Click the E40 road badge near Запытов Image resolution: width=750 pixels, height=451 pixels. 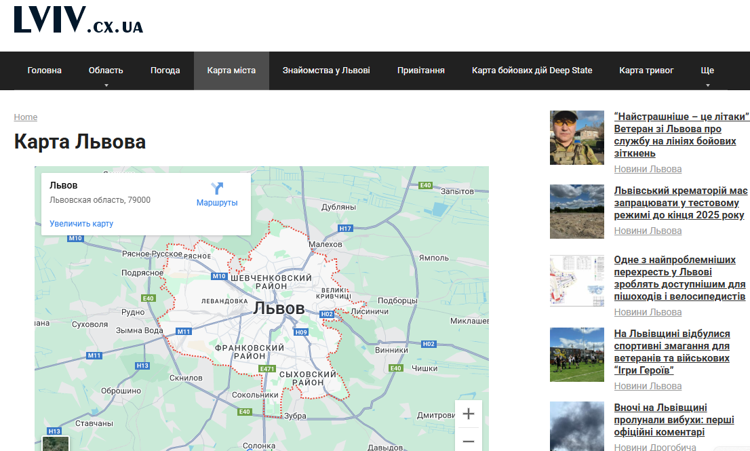tap(425, 185)
